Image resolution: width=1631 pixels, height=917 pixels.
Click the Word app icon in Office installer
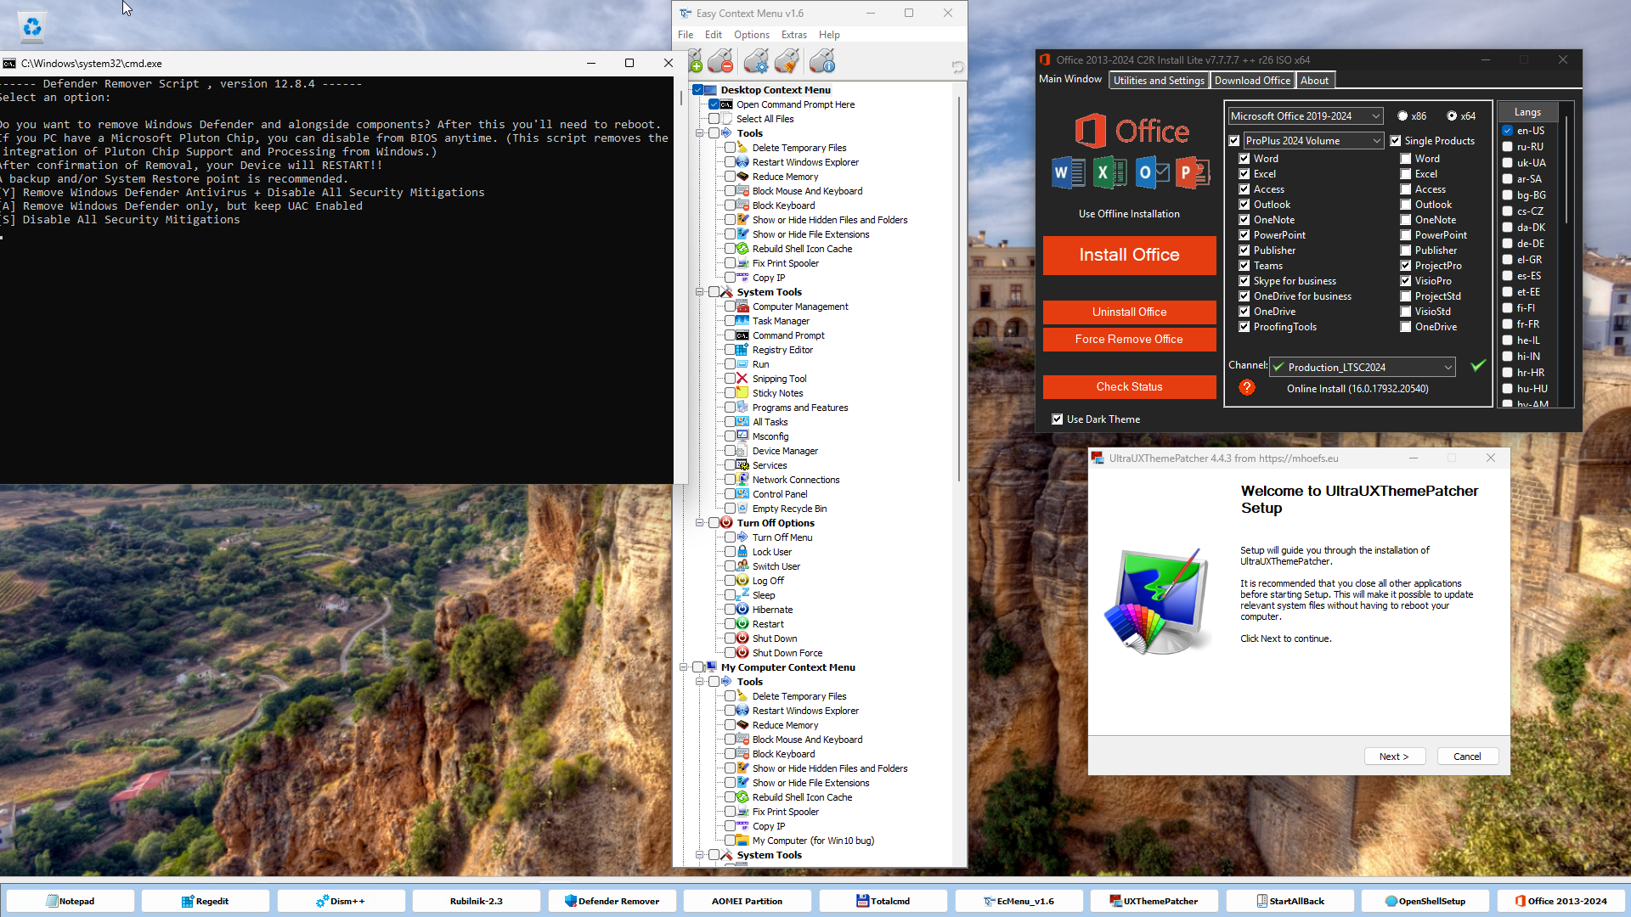(1069, 173)
